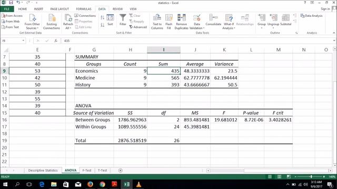Open Chrome from taskbar

102,184
